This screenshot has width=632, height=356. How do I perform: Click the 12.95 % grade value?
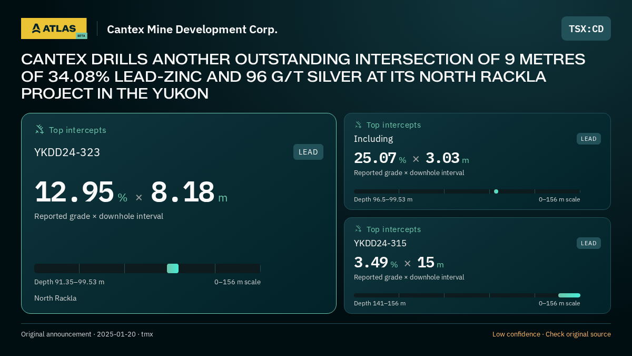pyautogui.click(x=81, y=193)
